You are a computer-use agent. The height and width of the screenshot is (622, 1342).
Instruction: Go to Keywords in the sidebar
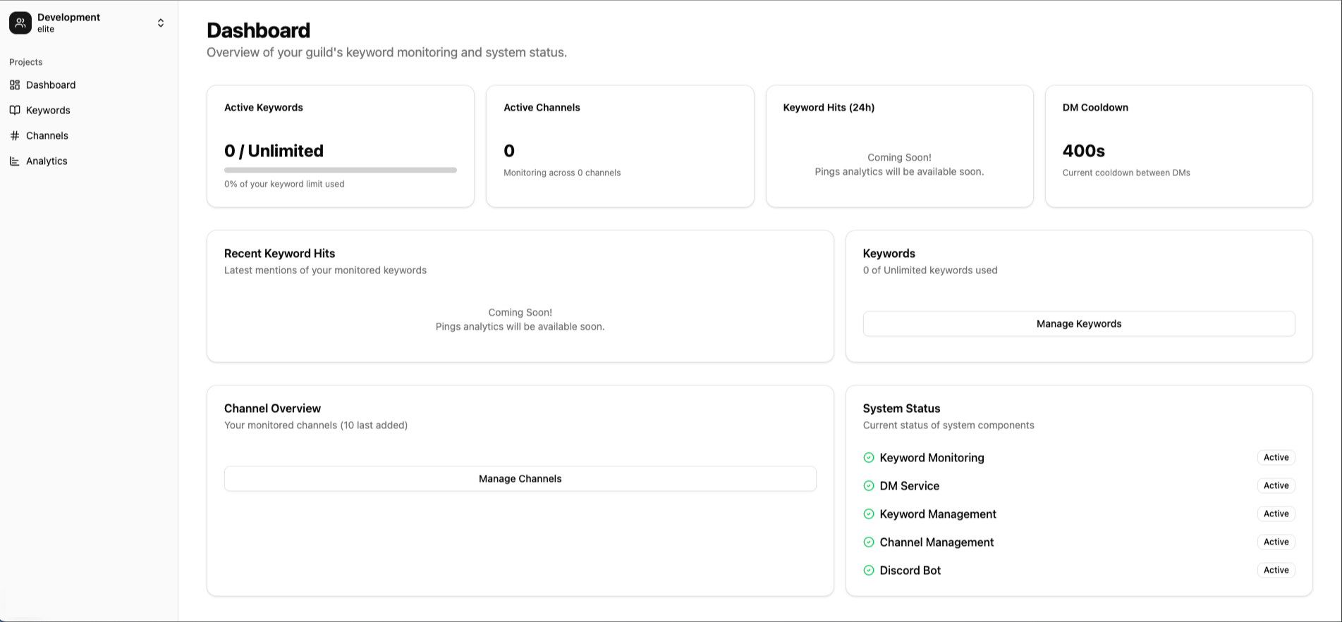pos(89,110)
